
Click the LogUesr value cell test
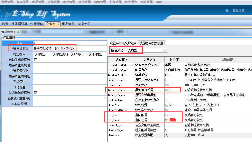point(172,115)
